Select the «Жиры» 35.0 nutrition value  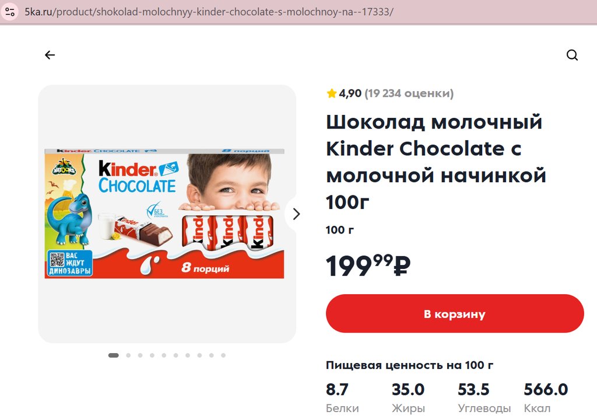(x=408, y=389)
